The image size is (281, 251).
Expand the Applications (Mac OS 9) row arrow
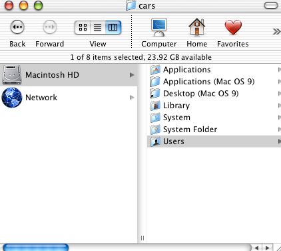click(x=279, y=82)
